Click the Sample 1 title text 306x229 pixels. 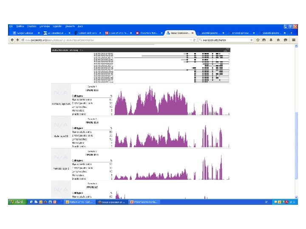click(x=92, y=87)
